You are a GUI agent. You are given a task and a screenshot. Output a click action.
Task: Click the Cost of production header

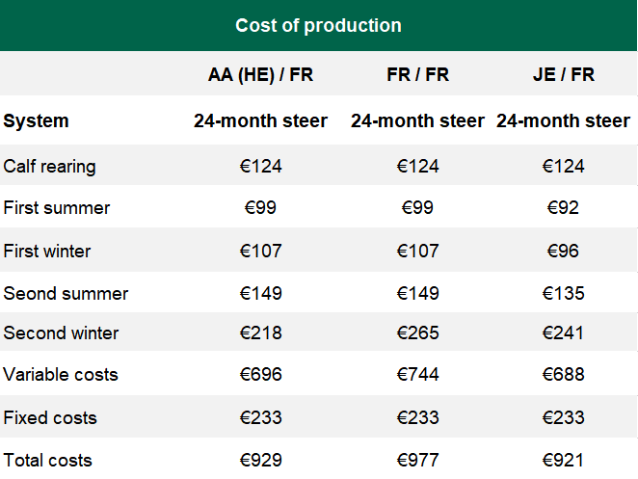[x=318, y=25]
